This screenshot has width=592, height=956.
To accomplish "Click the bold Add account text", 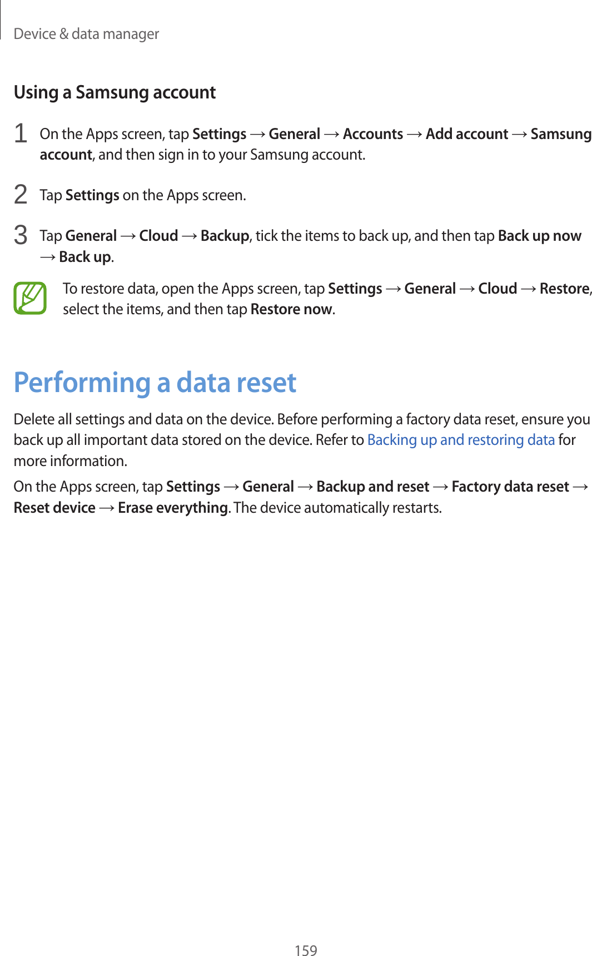I will click(x=466, y=134).
